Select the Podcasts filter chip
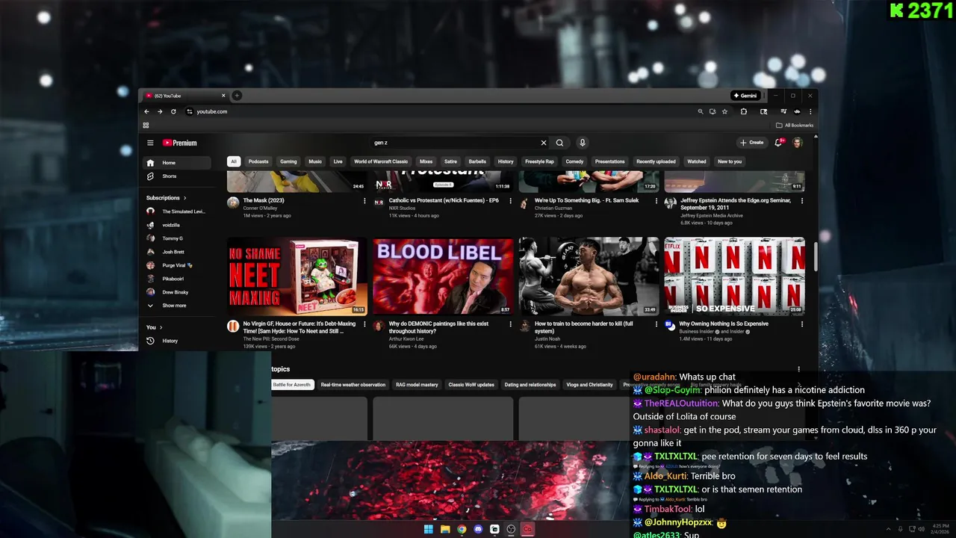 (x=258, y=161)
